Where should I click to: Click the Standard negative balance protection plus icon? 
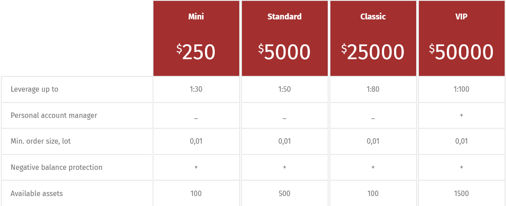[284, 167]
